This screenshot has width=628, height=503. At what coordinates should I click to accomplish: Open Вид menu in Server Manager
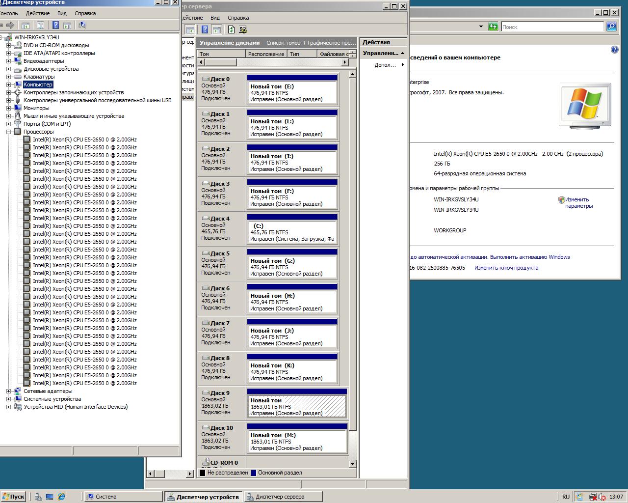[215, 18]
